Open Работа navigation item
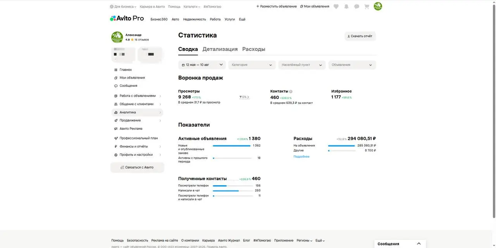 (215, 19)
